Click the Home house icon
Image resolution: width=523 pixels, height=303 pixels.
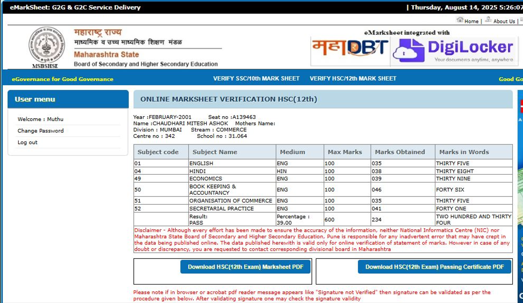[460, 20]
